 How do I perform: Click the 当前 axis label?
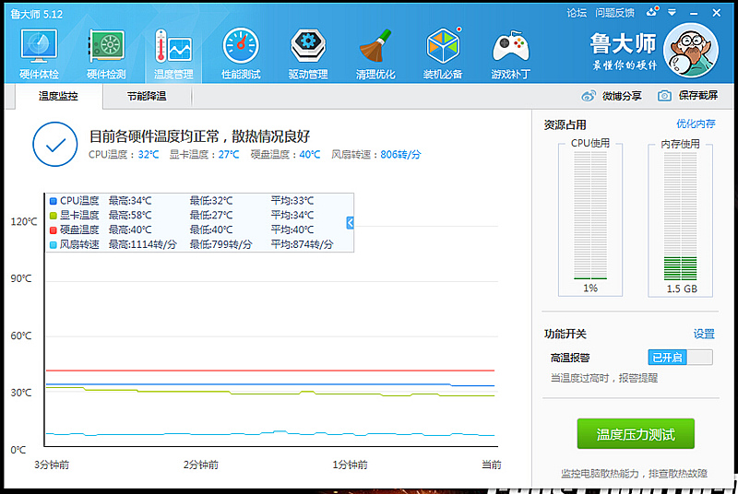point(492,465)
